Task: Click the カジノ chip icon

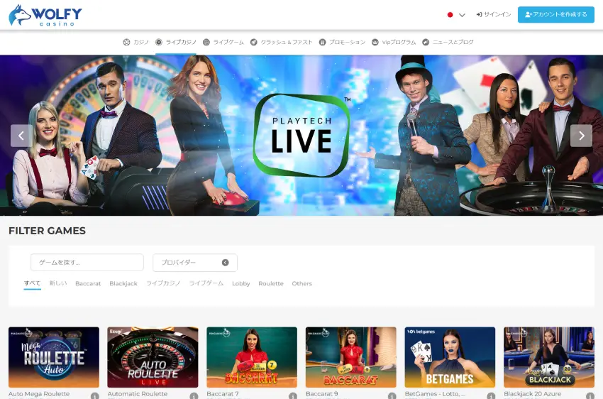Action: click(x=126, y=42)
